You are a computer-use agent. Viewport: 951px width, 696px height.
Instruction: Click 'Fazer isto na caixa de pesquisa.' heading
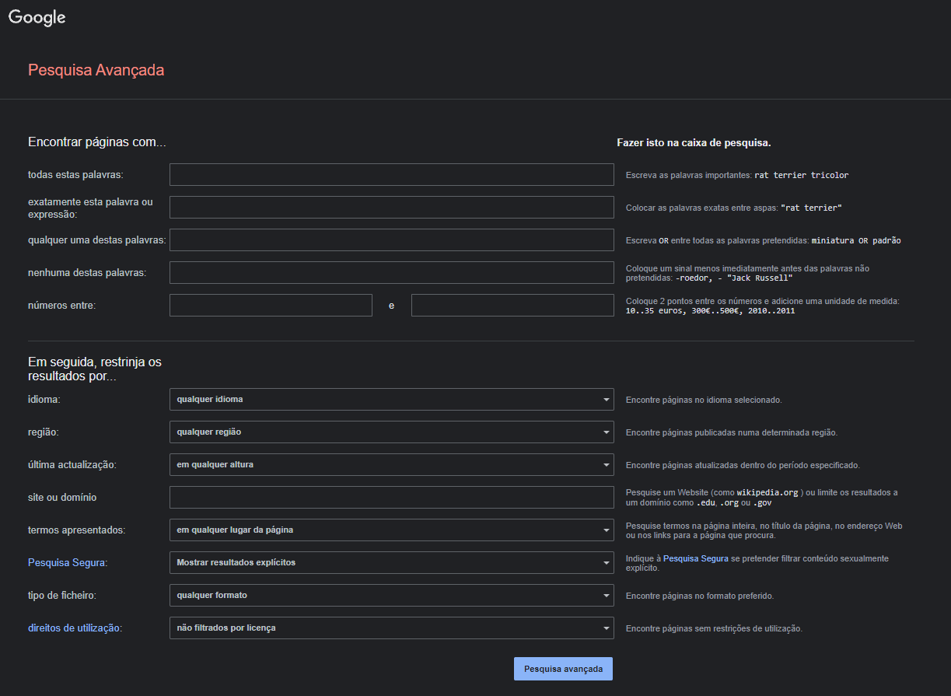(694, 143)
